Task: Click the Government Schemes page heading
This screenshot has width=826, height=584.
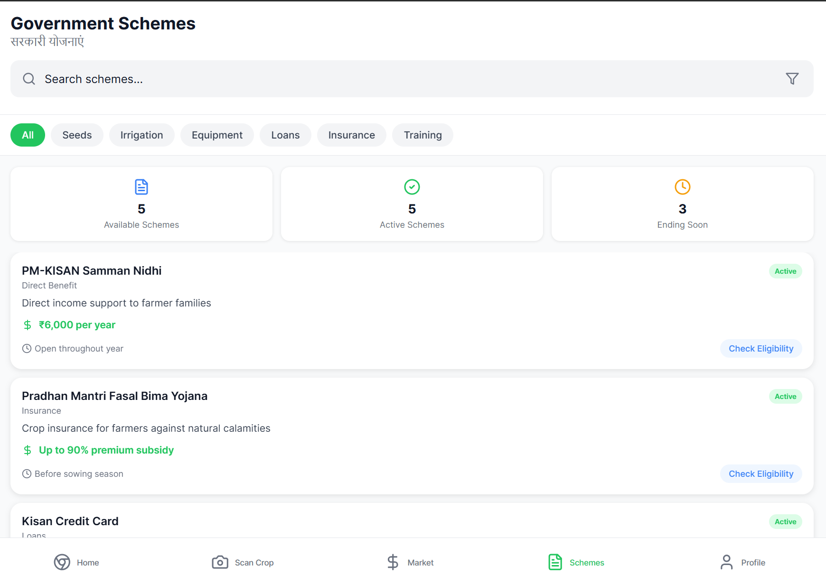Action: click(x=103, y=23)
